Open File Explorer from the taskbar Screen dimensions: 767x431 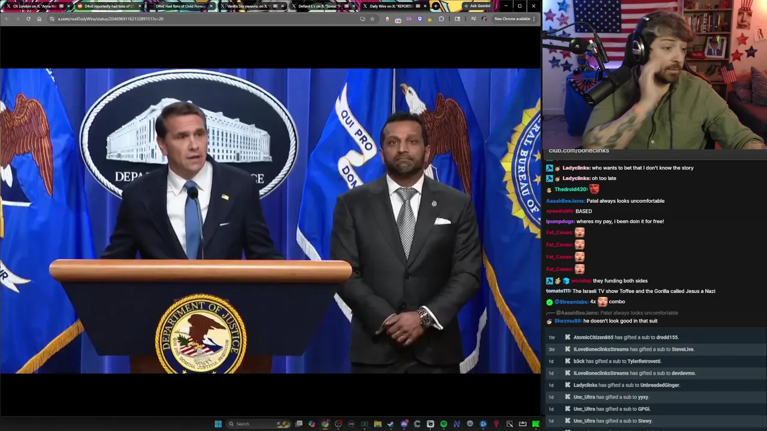point(378,424)
